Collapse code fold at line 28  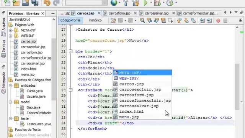click(x=70, y=90)
